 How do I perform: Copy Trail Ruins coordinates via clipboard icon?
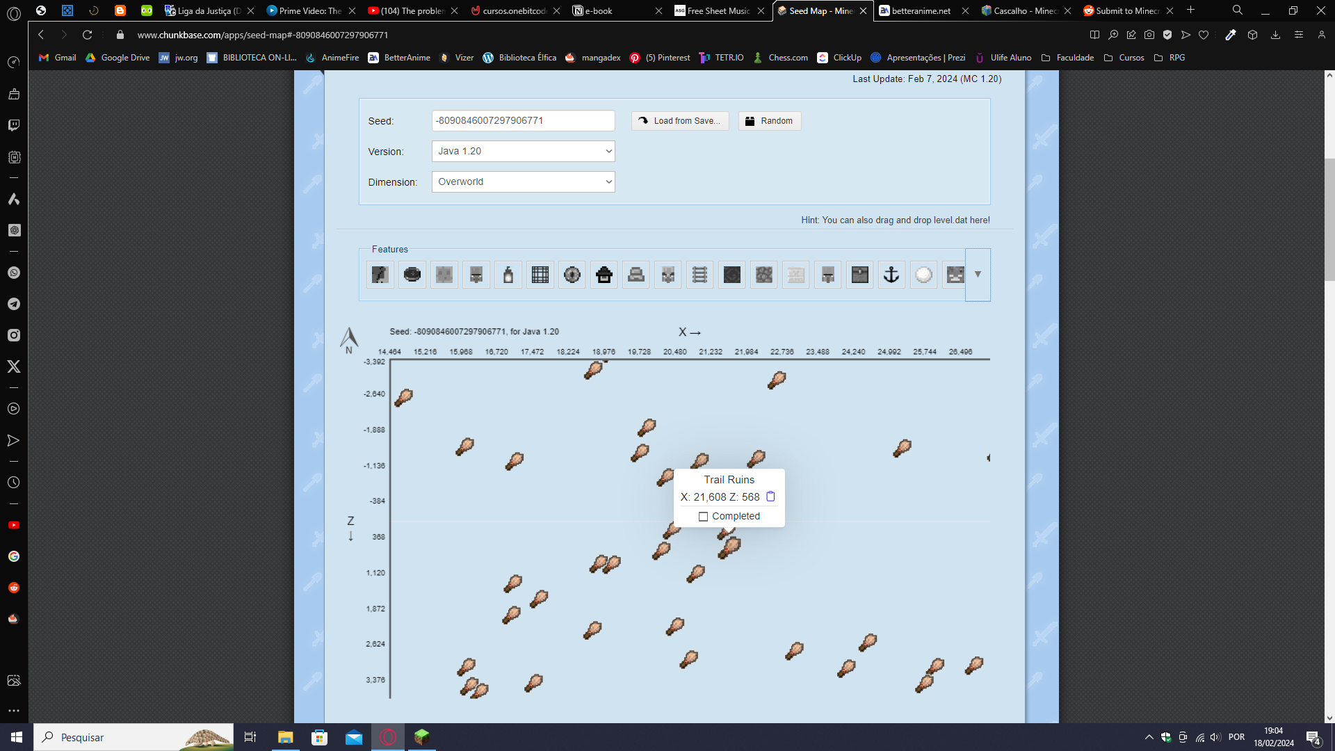770,496
